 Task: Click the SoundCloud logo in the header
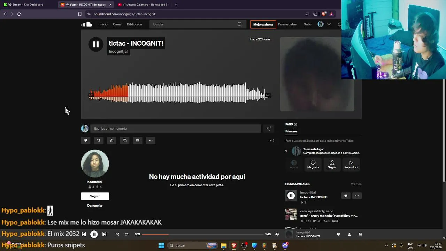coord(86,24)
